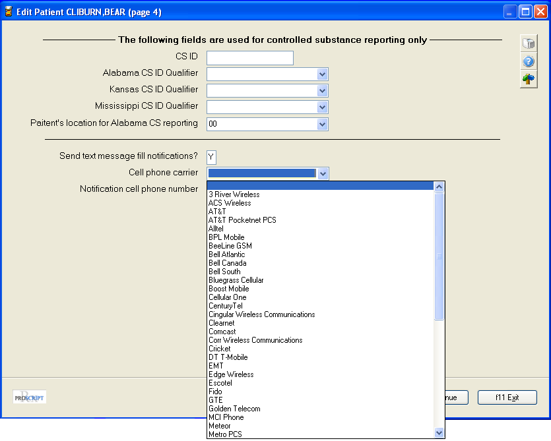Image resolution: width=551 pixels, height=441 pixels.
Task: Choose Cricket carrier
Action: [x=321, y=349]
